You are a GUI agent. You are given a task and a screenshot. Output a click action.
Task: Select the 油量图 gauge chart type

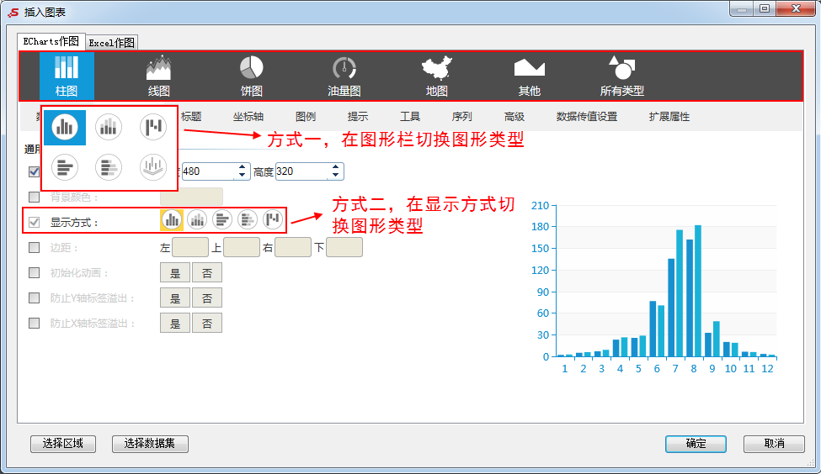pos(344,76)
